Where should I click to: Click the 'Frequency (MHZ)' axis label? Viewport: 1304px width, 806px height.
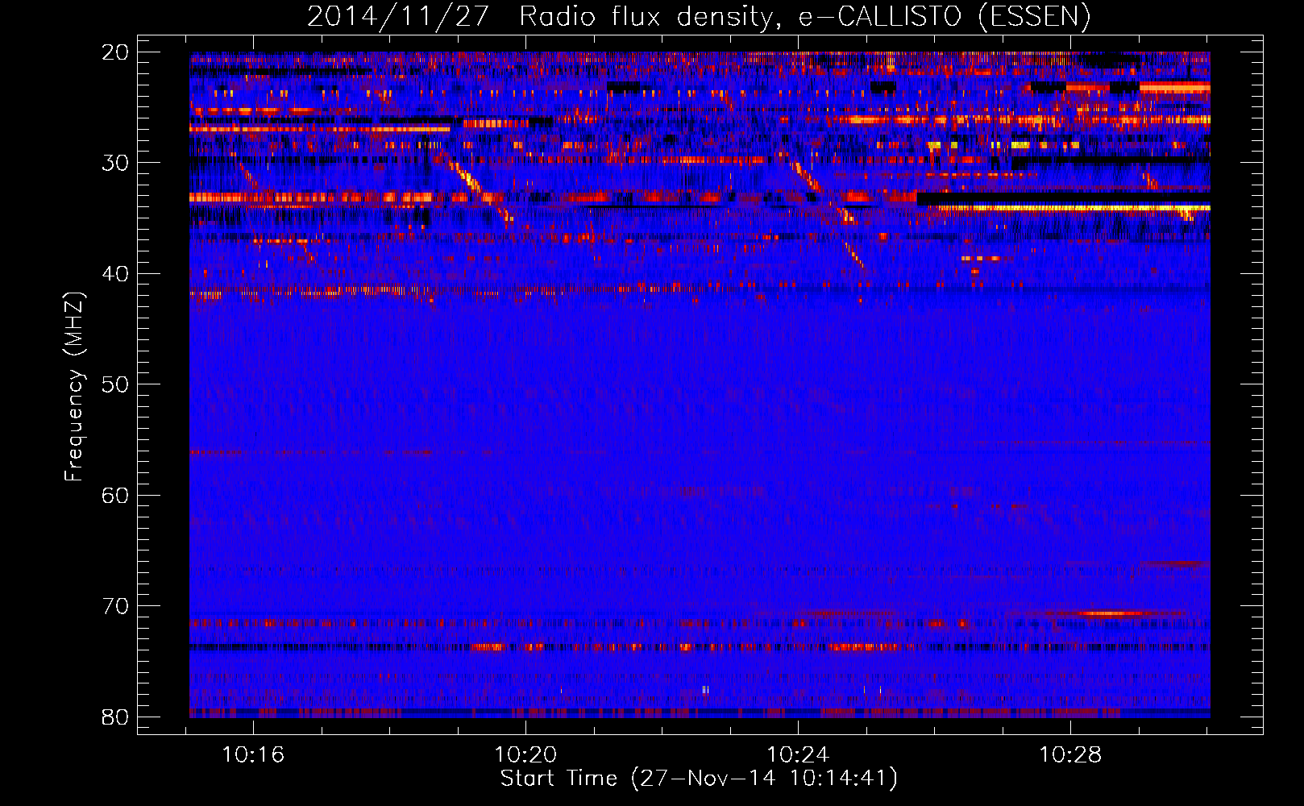74,388
